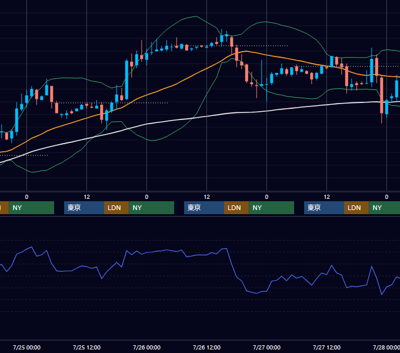Select the 東京 session block above 7/25 12:00

click(x=84, y=208)
